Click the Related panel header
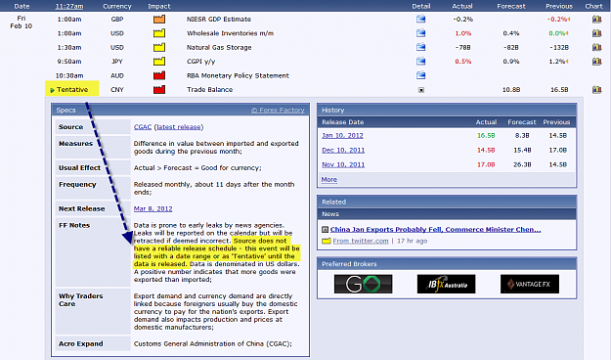 click(447, 202)
